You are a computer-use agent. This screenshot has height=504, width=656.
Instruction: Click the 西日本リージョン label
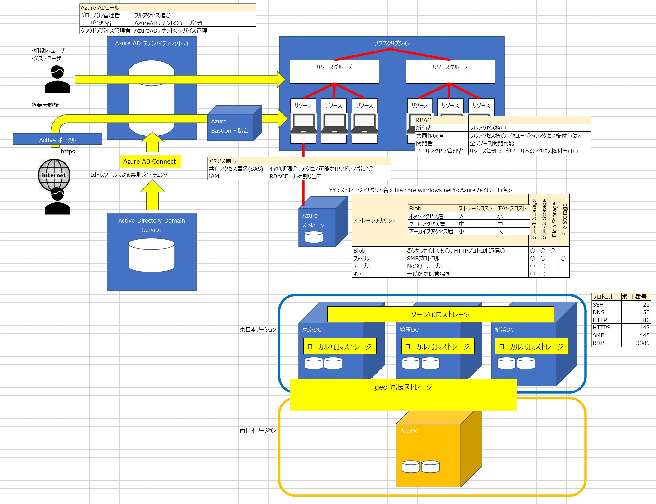(x=258, y=430)
